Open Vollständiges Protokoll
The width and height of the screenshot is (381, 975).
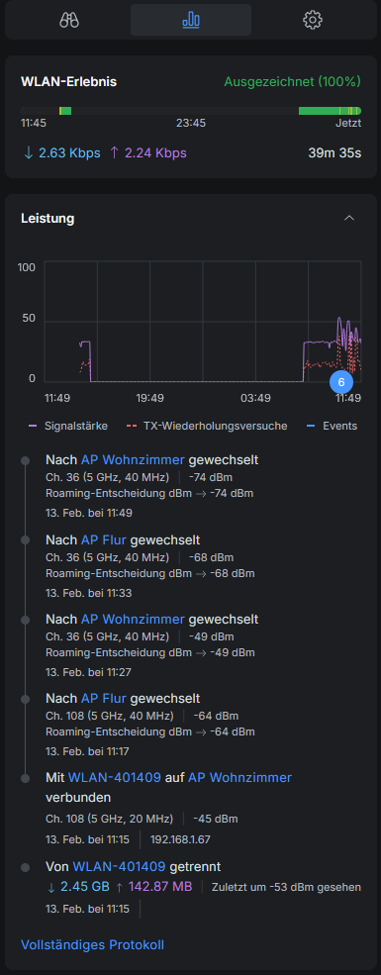[x=93, y=945]
